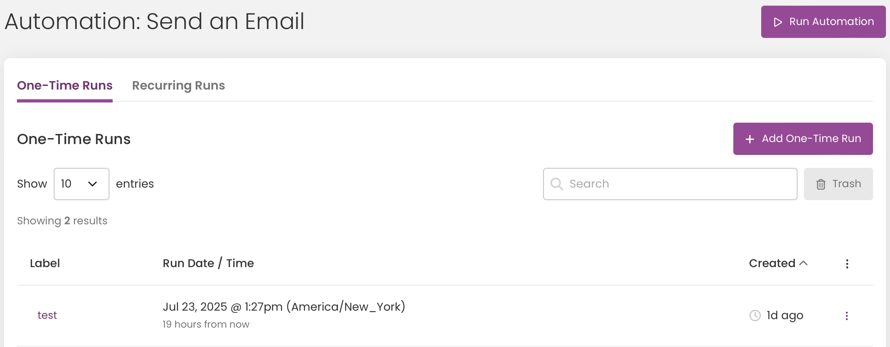This screenshot has width=890, height=347.
Task: Click the plus icon on Add One-Time Run
Action: coord(750,139)
